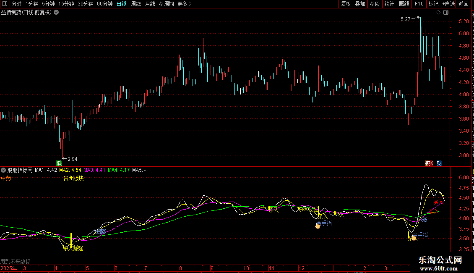This screenshot has height=273, width=474.
Task: Activate the 画线 drawing tool
Action: (404, 4)
